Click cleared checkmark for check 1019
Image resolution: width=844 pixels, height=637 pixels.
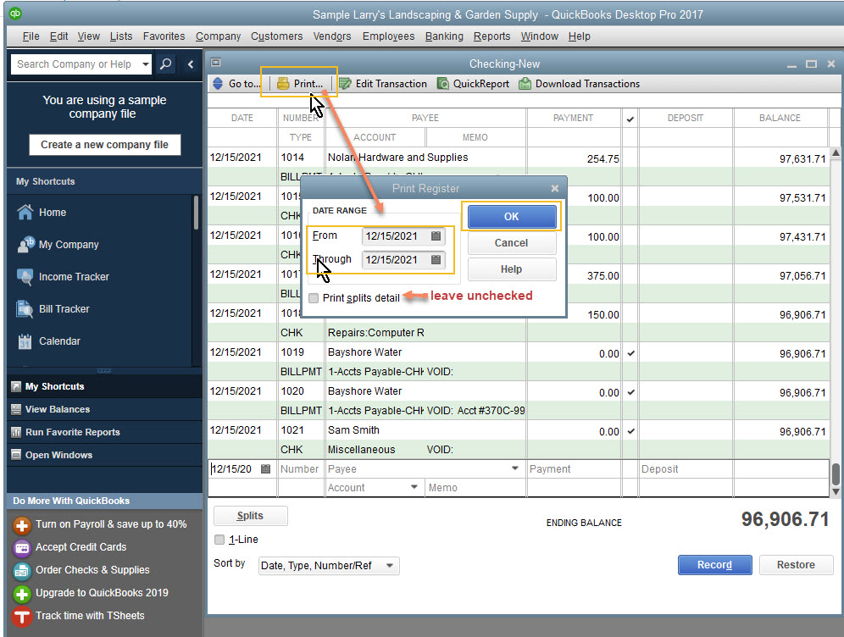click(x=630, y=353)
